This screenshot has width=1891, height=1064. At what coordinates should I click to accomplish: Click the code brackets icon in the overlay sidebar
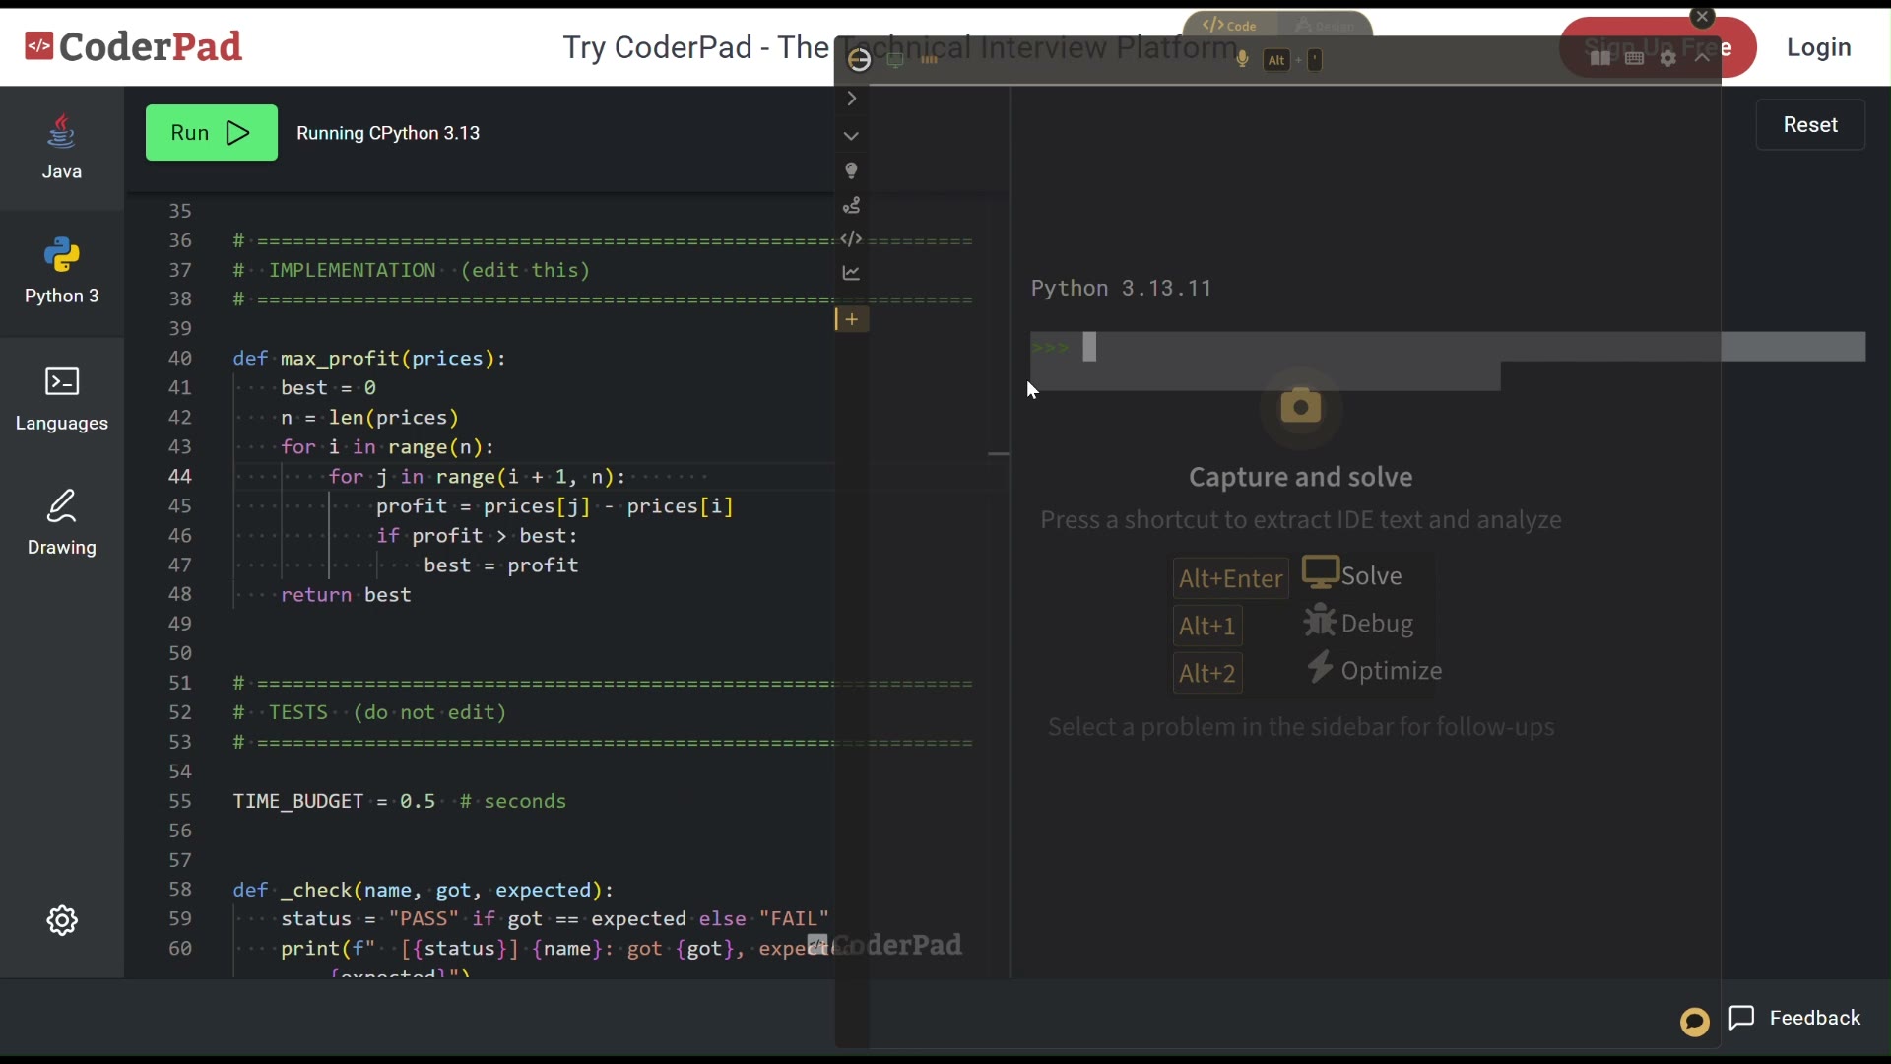tap(852, 238)
